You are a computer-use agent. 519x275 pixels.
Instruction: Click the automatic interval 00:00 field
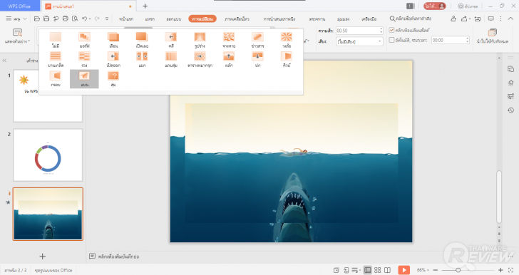pyautogui.click(x=450, y=40)
